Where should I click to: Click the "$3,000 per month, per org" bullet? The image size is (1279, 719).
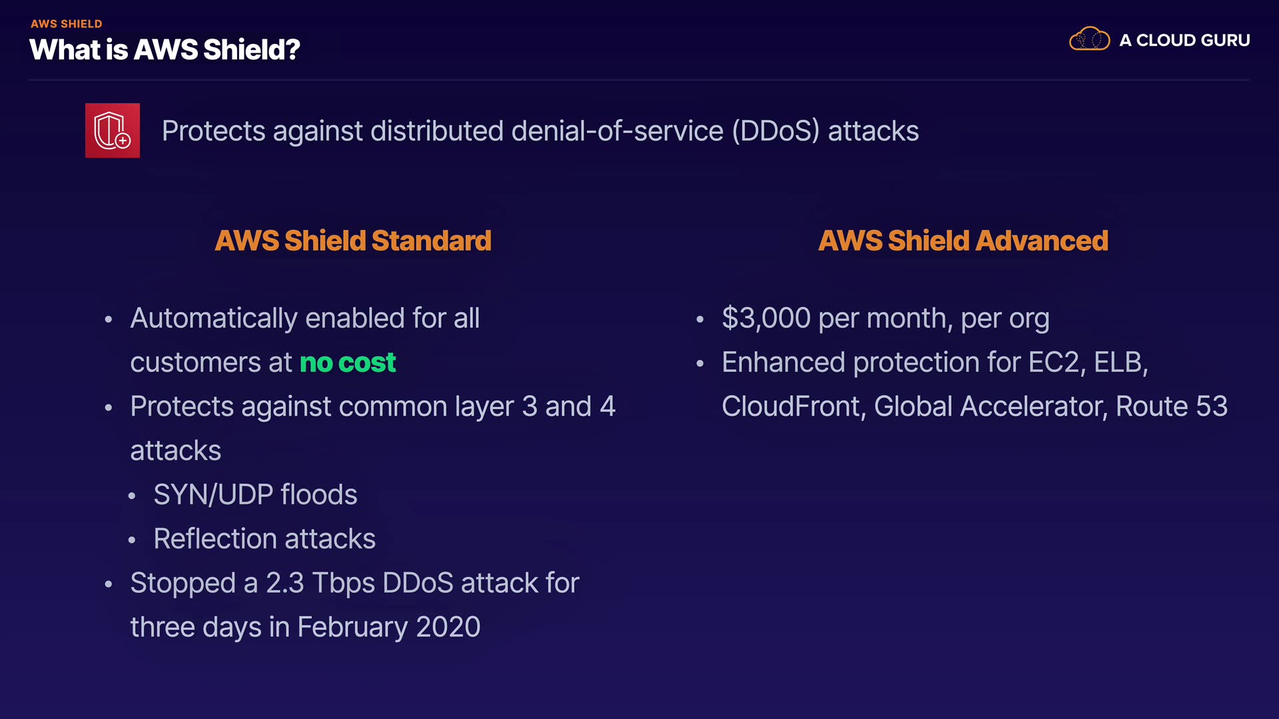(x=885, y=318)
